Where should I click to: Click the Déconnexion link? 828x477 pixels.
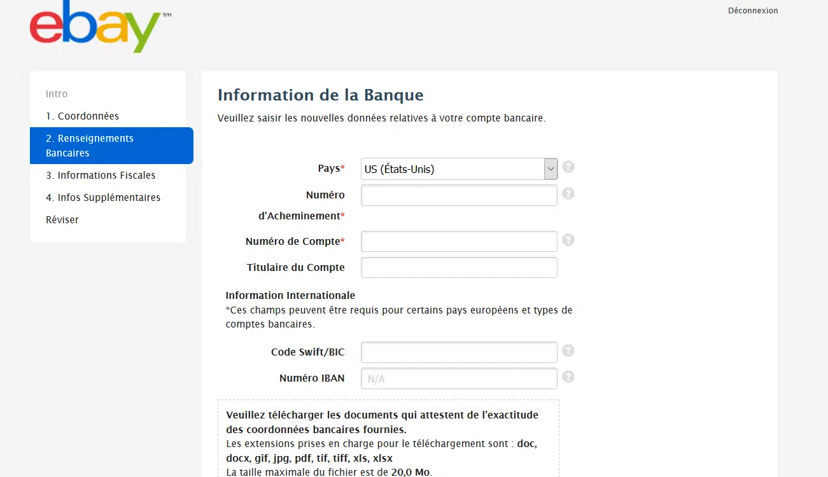(753, 11)
